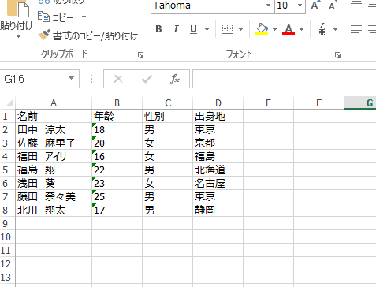Select column E header

268,103
